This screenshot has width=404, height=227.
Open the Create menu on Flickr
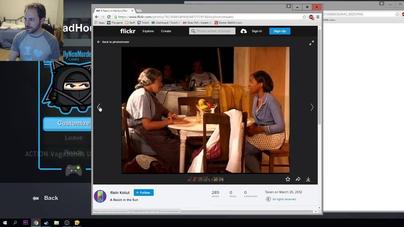coord(166,31)
